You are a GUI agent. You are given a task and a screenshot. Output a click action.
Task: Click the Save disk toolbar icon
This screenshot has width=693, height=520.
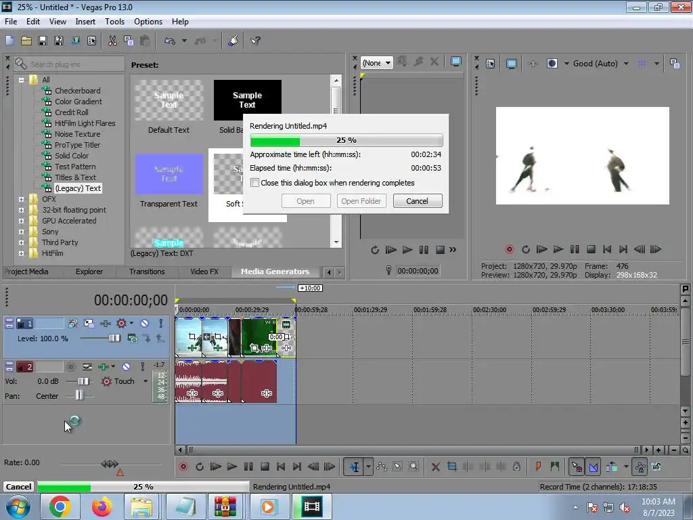coord(43,41)
